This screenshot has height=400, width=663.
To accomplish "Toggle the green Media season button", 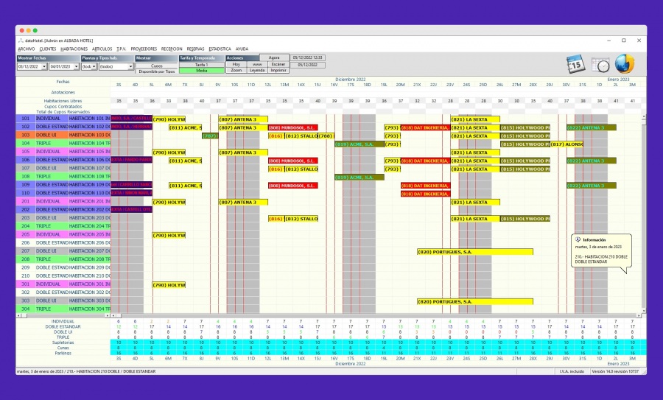I will click(x=201, y=71).
